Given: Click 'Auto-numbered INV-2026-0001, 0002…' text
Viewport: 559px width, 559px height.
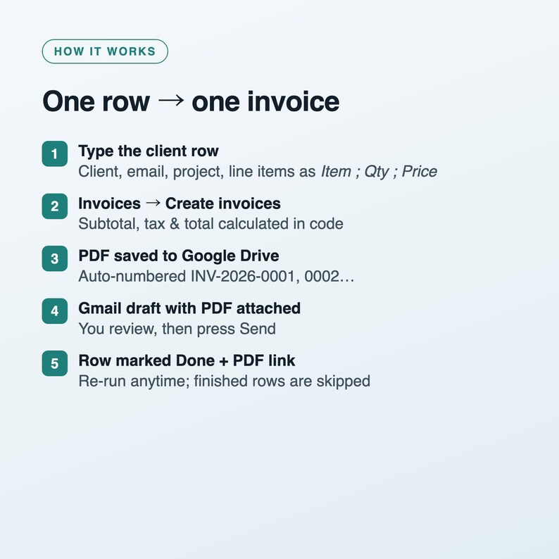Looking at the screenshot, I should [216, 276].
